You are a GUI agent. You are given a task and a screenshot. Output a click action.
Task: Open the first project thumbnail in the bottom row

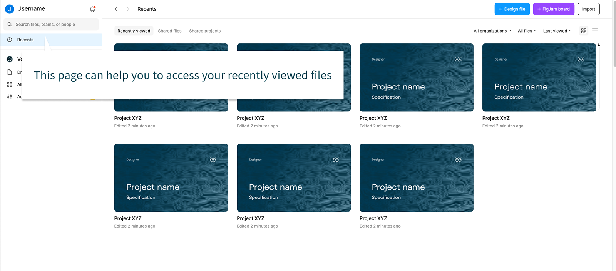[171, 177]
